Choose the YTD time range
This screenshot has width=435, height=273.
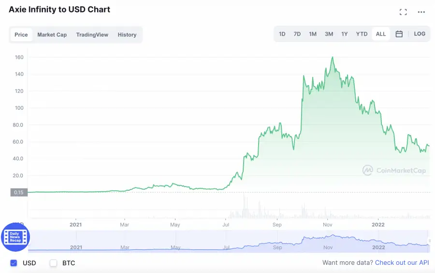(362, 34)
